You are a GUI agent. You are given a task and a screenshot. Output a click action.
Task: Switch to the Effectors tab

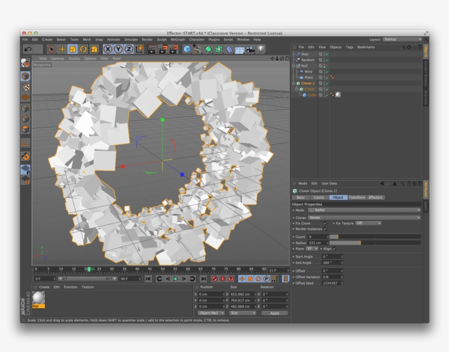[x=375, y=198]
